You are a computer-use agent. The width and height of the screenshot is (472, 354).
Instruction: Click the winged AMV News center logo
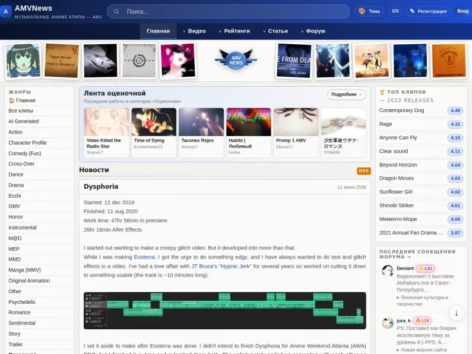(x=235, y=60)
